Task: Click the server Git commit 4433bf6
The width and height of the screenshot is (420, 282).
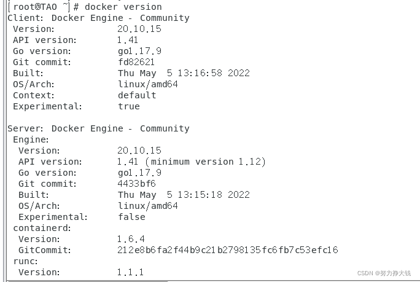Action: (x=136, y=184)
